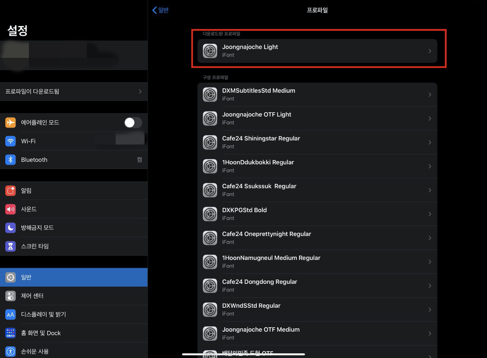
Task: Tap the 손쉬운 사용 accessibility icon
Action: 11,352
